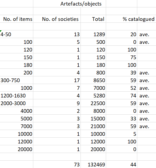This screenshot has width=156, height=168.
Task: Click the overall catalogued percentage 44
Action: [x=121, y=165]
